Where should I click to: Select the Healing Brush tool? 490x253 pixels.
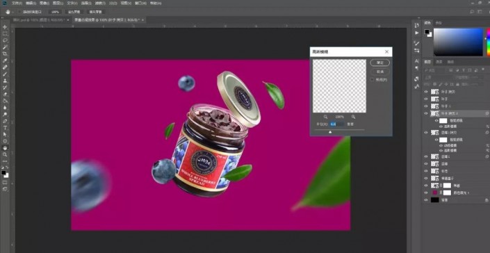coord(5,67)
